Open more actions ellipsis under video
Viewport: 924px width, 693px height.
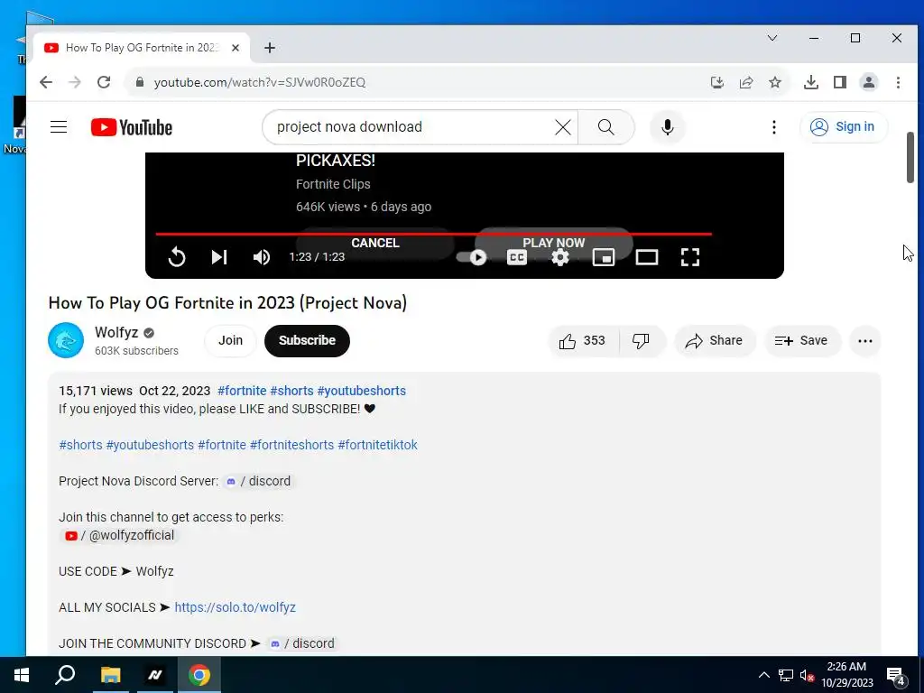click(x=864, y=340)
